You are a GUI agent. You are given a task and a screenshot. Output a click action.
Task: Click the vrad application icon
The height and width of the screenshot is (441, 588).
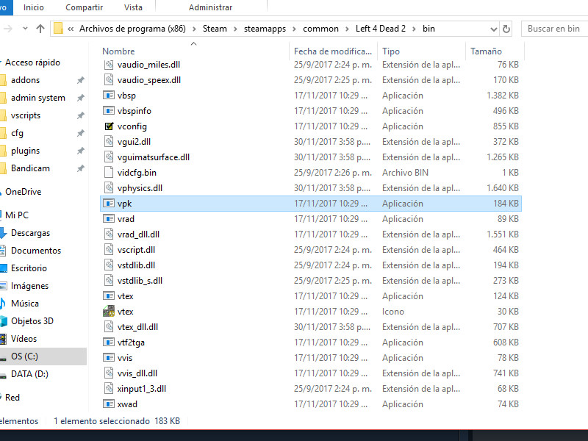[x=109, y=218]
